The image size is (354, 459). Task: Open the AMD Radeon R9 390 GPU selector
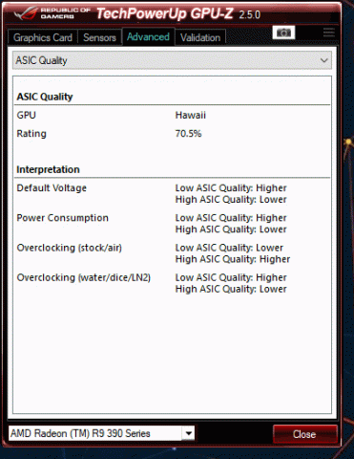[x=101, y=433]
